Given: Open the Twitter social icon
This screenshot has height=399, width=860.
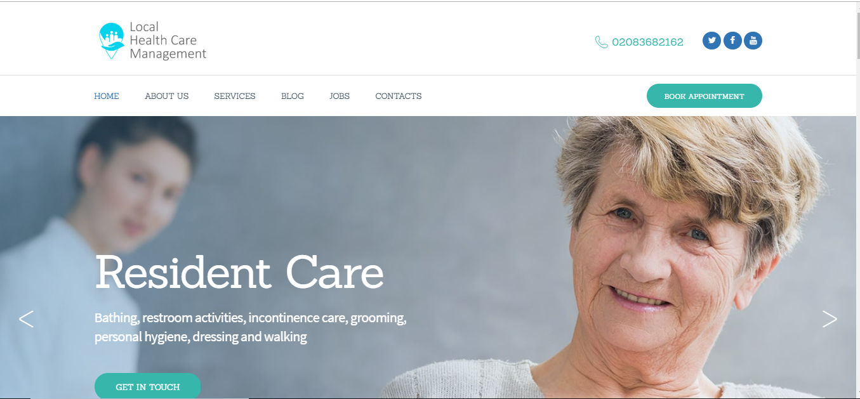Looking at the screenshot, I should coord(711,41).
